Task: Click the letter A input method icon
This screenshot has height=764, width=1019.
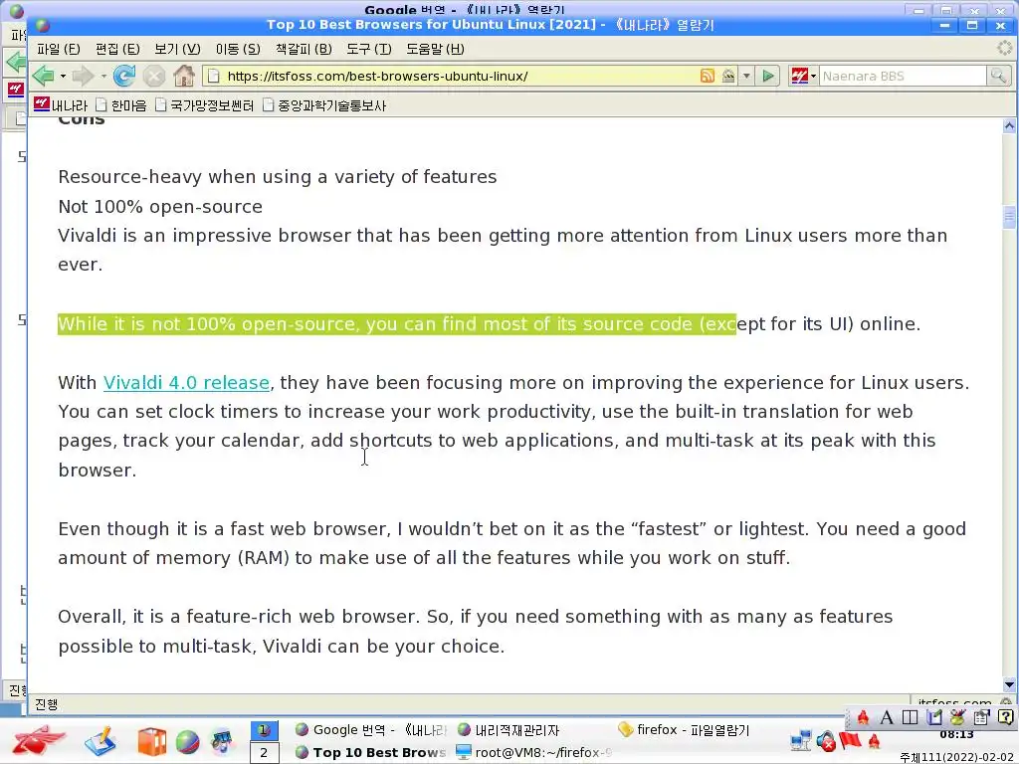Action: click(x=887, y=717)
